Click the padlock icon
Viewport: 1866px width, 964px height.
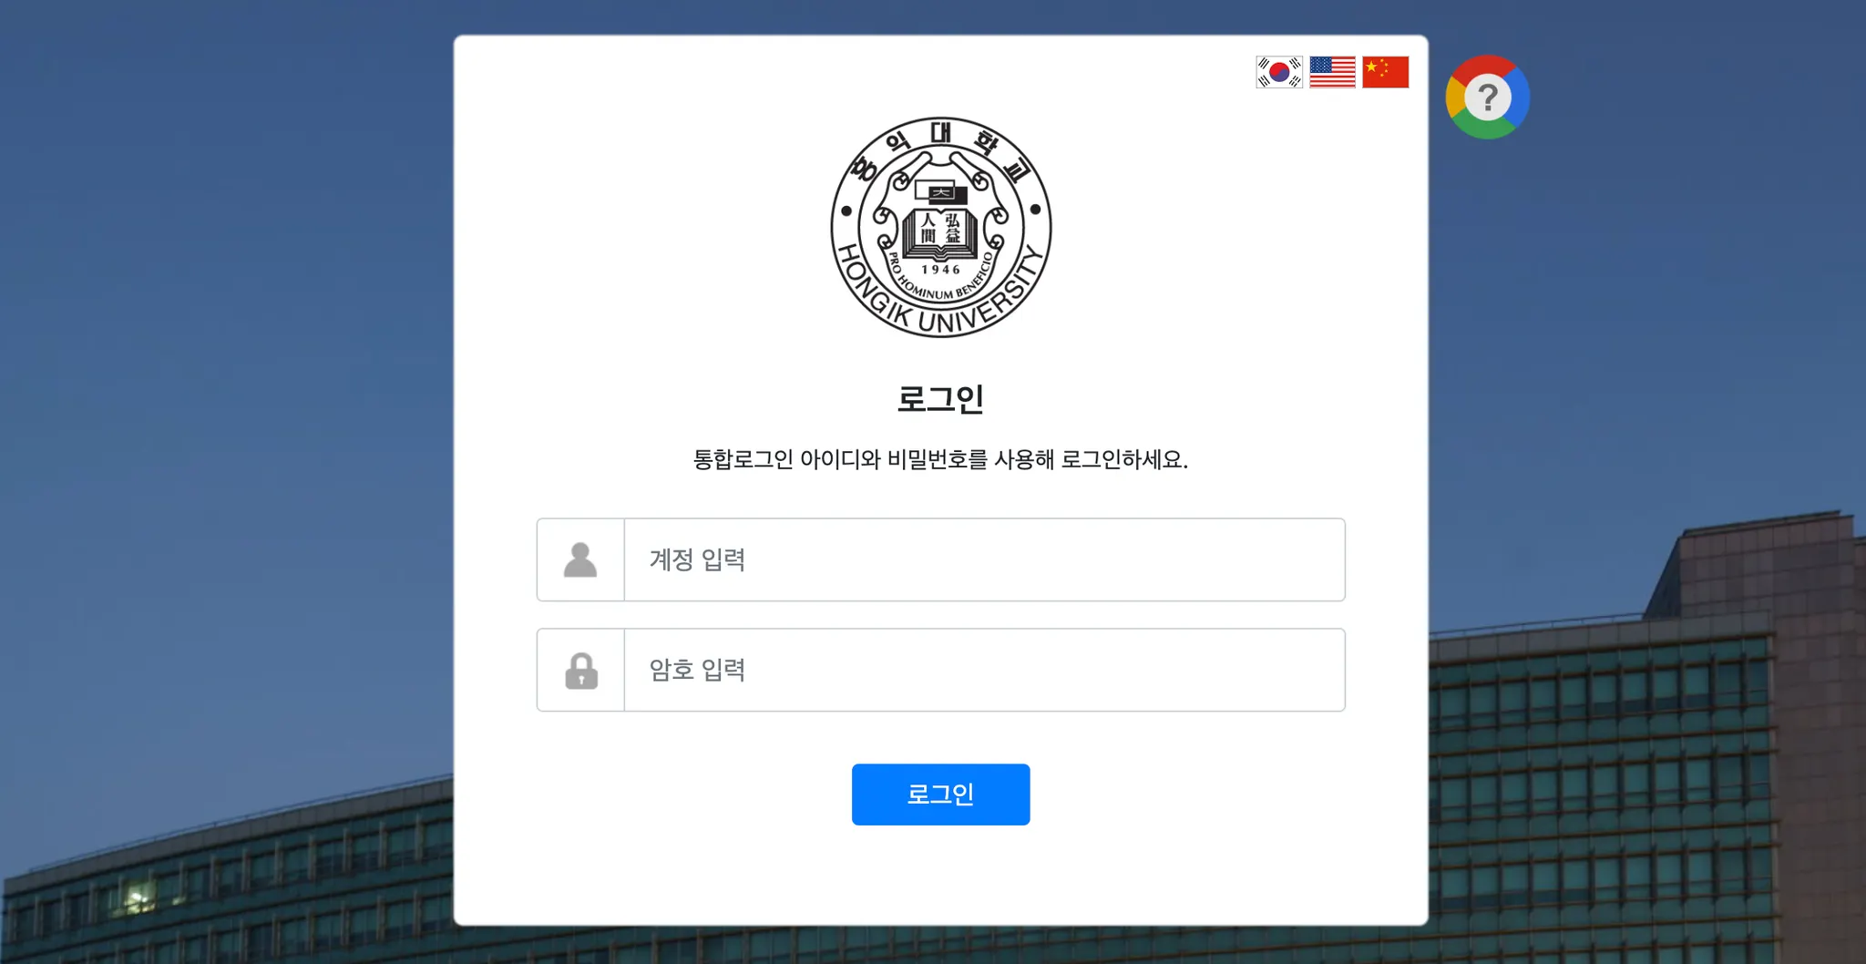581,670
